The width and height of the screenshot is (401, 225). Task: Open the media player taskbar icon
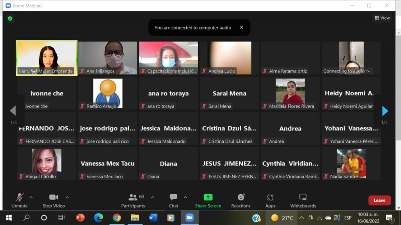pyautogui.click(x=171, y=218)
